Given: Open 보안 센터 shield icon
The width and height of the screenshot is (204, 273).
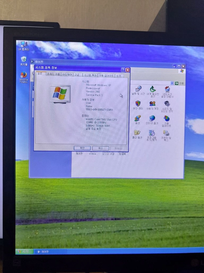Looking at the screenshot, I should pyautogui.click(x=138, y=105).
